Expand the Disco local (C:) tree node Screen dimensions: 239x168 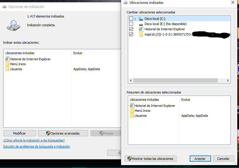[135, 19]
